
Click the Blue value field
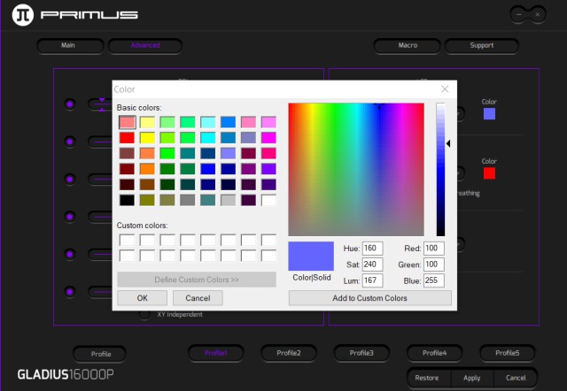433,280
